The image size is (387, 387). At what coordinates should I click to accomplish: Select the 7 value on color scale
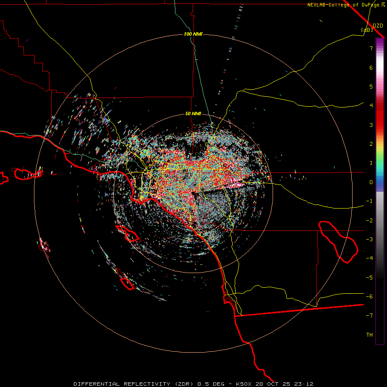[x=371, y=48]
